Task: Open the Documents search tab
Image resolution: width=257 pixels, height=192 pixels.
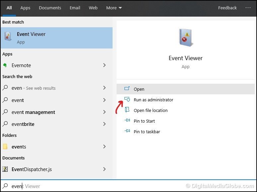Action: [50, 8]
